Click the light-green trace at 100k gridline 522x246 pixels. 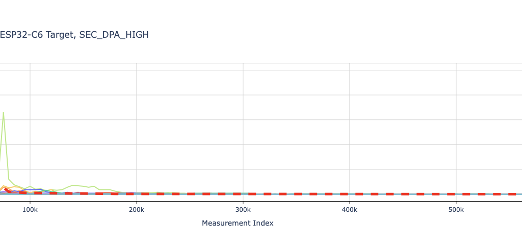click(30, 186)
